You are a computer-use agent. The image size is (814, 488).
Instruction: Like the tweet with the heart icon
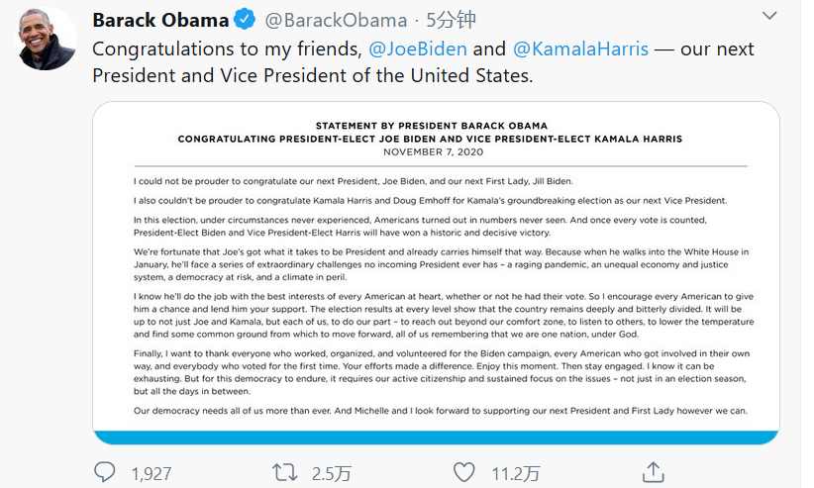(463, 472)
